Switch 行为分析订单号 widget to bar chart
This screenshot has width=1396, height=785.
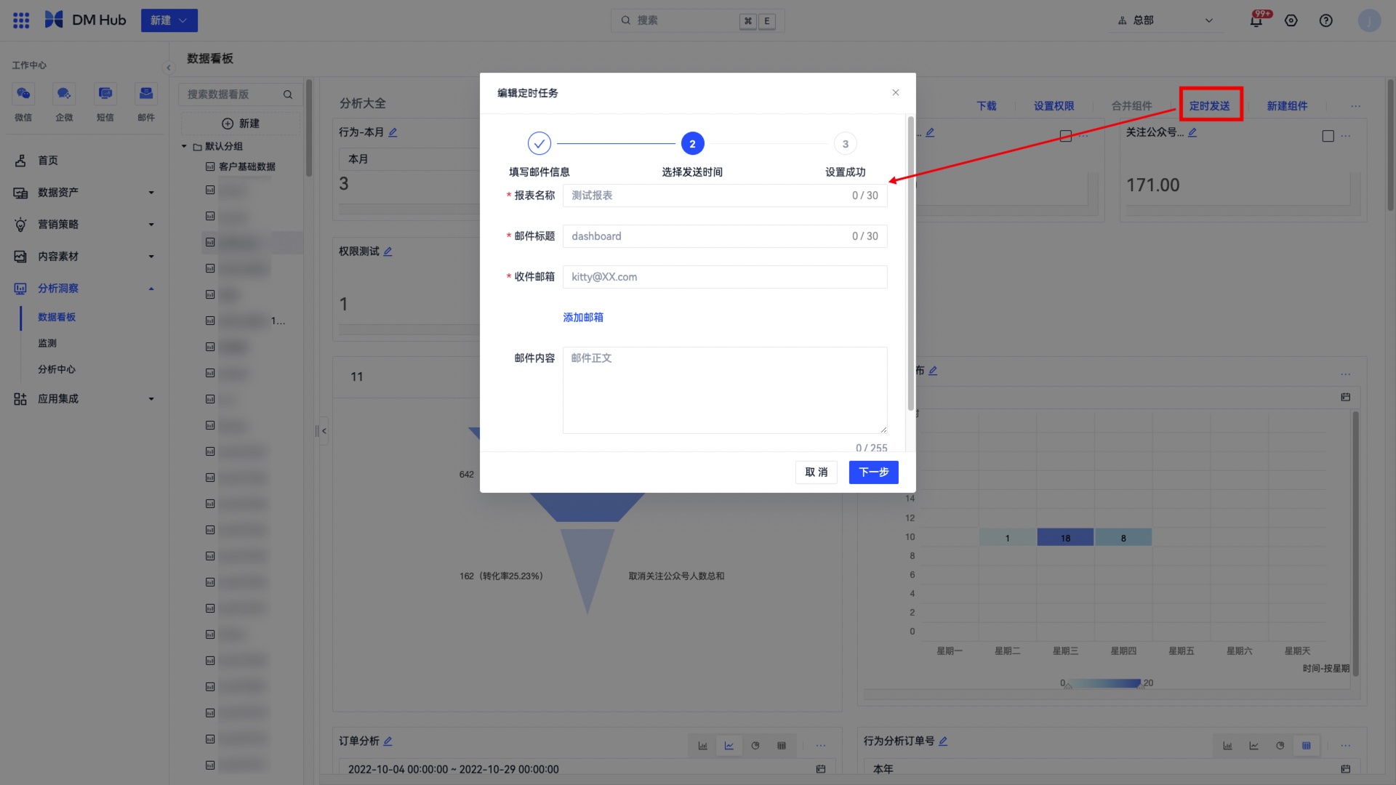1228,746
